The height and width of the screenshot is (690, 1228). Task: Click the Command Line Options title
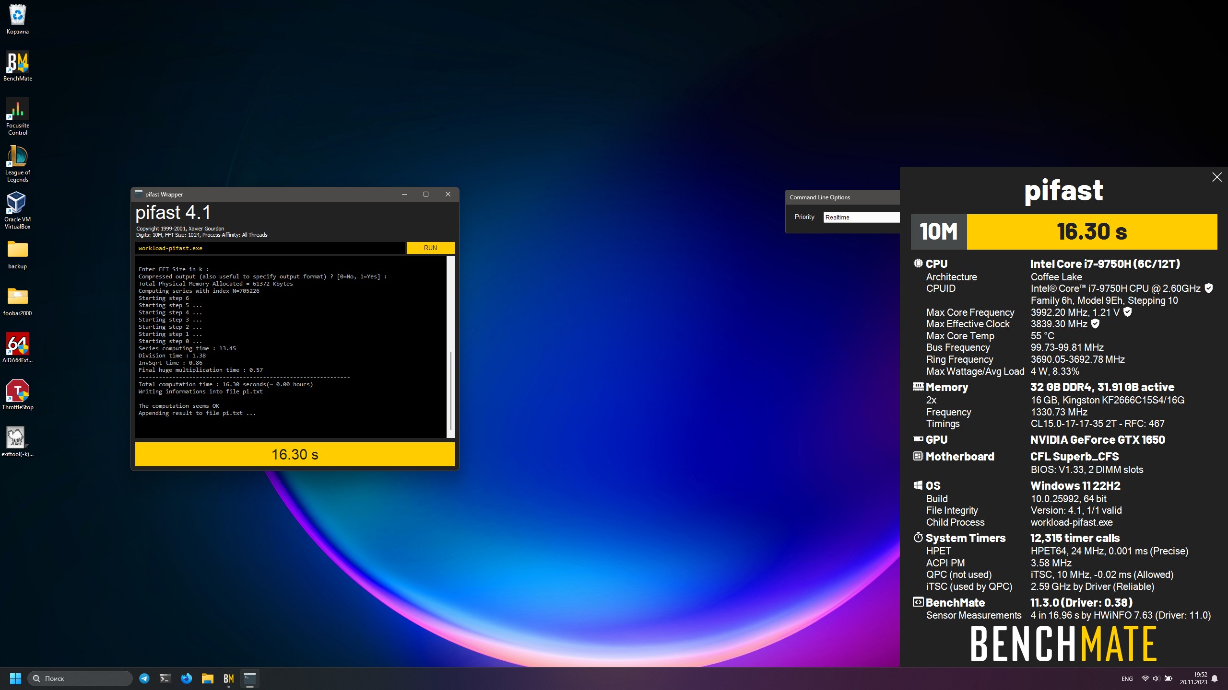click(x=820, y=197)
